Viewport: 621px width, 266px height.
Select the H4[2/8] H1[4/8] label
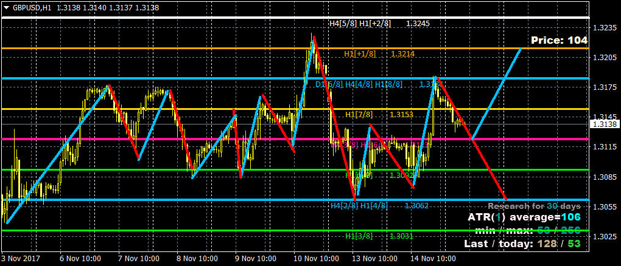pyautogui.click(x=359, y=205)
